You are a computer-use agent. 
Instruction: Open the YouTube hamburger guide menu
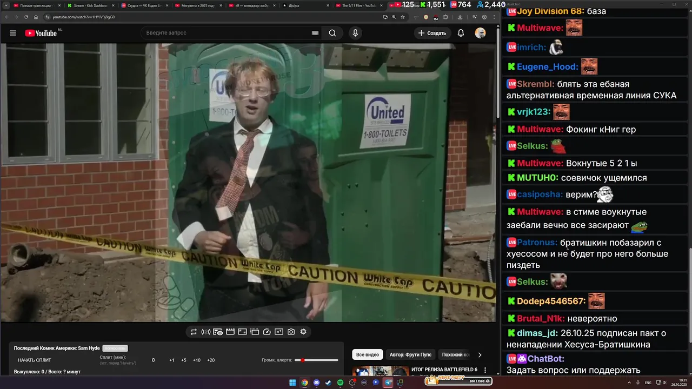(x=13, y=33)
